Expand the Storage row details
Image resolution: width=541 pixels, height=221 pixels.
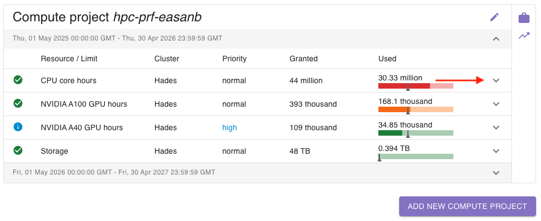pos(496,151)
